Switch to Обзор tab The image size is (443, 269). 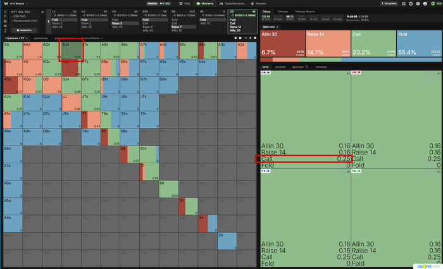pyautogui.click(x=266, y=11)
